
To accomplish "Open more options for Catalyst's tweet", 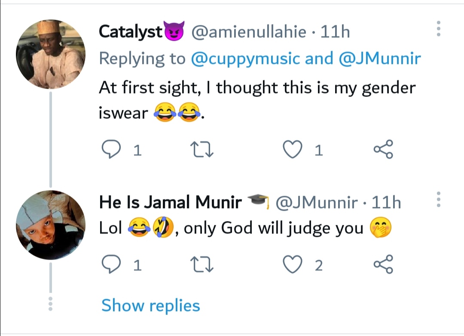I will [438, 29].
